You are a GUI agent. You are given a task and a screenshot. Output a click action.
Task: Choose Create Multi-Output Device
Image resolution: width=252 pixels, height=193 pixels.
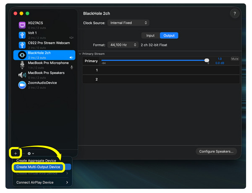[x=42, y=167]
